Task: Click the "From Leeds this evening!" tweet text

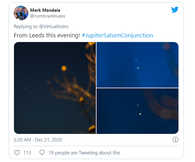Action: pyautogui.click(x=46, y=35)
